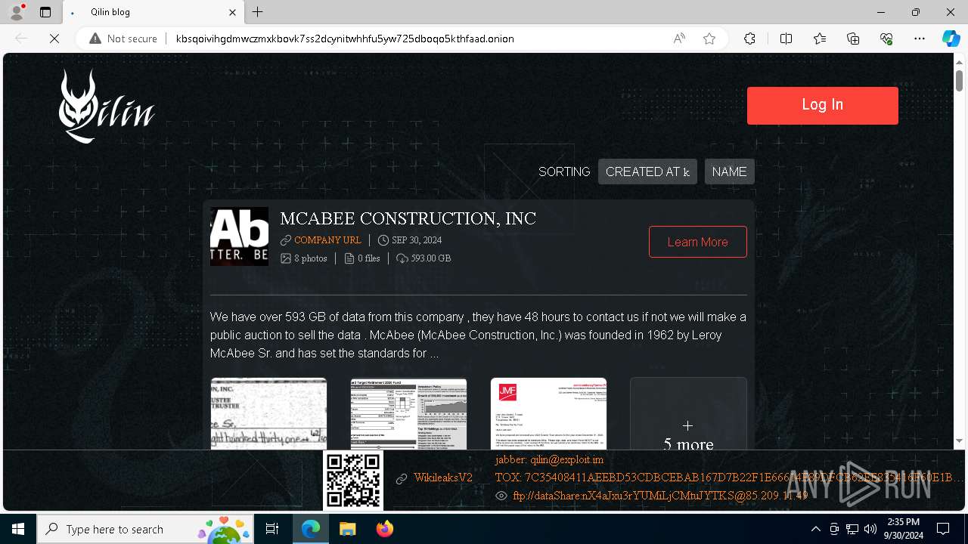Click the TOX ID text
The height and width of the screenshot is (544, 968).
coord(730,478)
